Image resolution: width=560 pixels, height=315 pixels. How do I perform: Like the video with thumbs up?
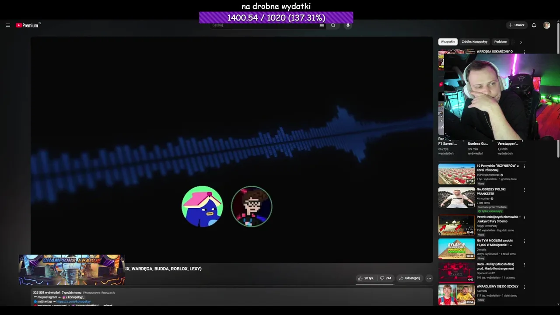[x=365, y=278]
